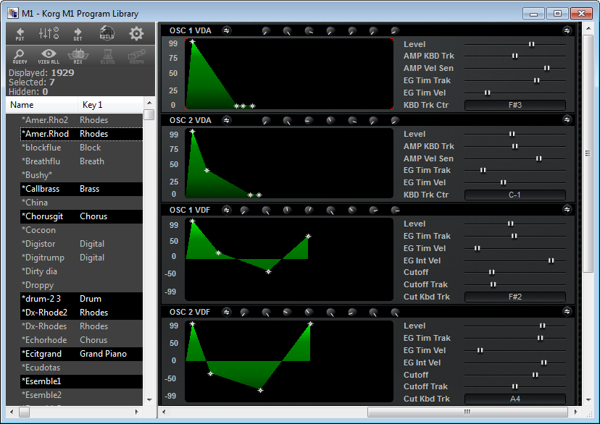The height and width of the screenshot is (424, 600).
Task: Click the GET arrow toolbar icon
Action: point(78,34)
